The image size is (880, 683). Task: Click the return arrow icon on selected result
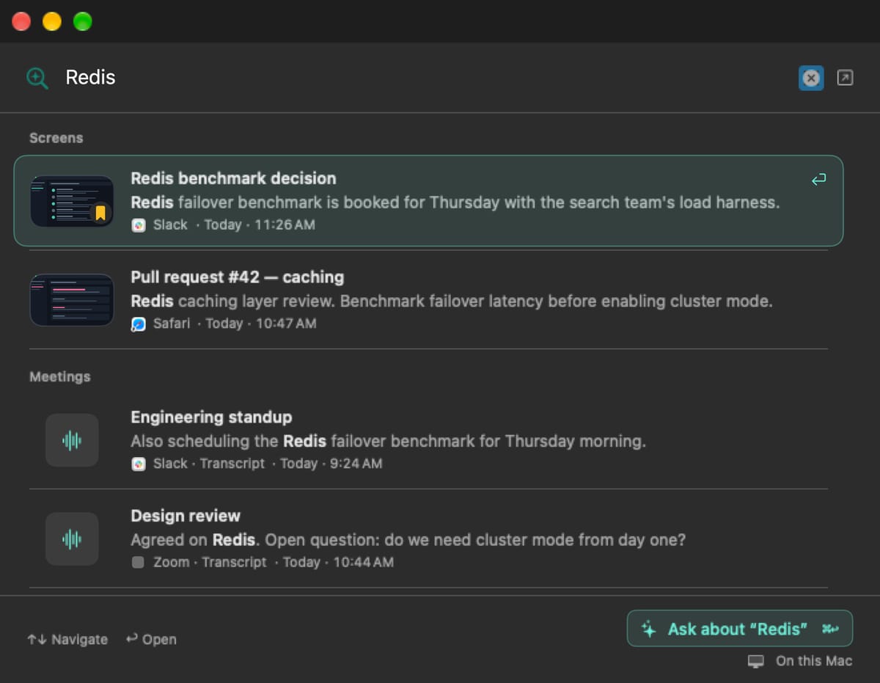click(x=819, y=179)
